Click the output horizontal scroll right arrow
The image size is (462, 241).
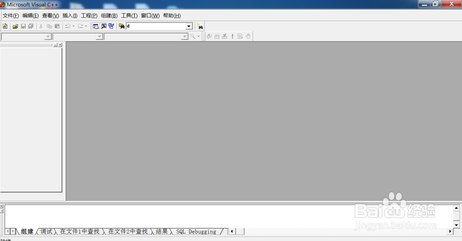450,231
